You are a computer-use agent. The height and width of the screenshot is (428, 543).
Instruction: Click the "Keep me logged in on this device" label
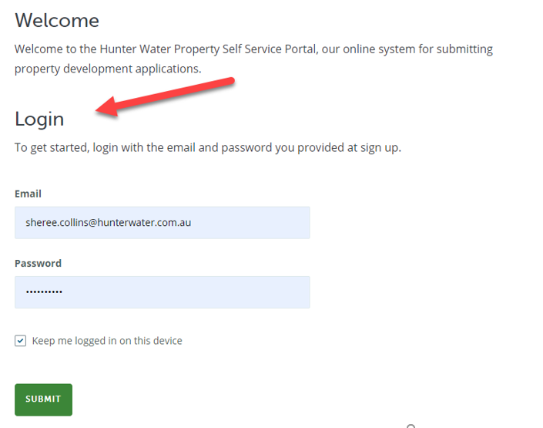coord(107,341)
